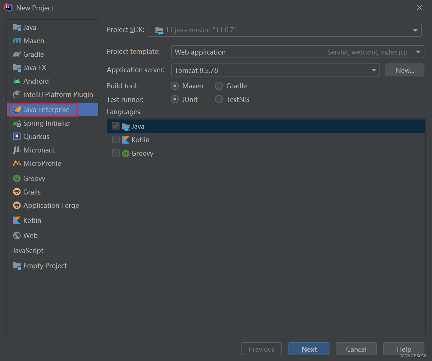Click 'Tomcat 8.5.78' server value
This screenshot has width=432, height=361.
196,70
